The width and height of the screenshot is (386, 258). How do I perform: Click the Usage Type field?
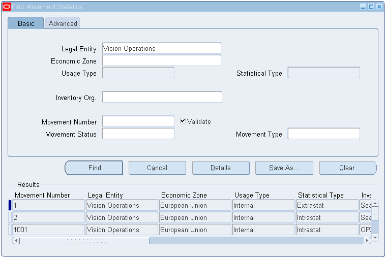pos(138,73)
